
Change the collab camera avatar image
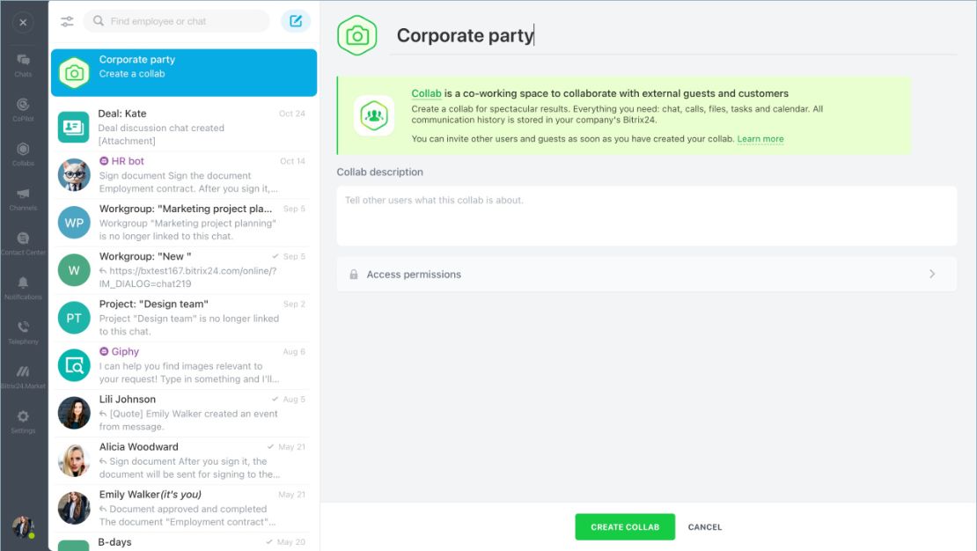(357, 35)
